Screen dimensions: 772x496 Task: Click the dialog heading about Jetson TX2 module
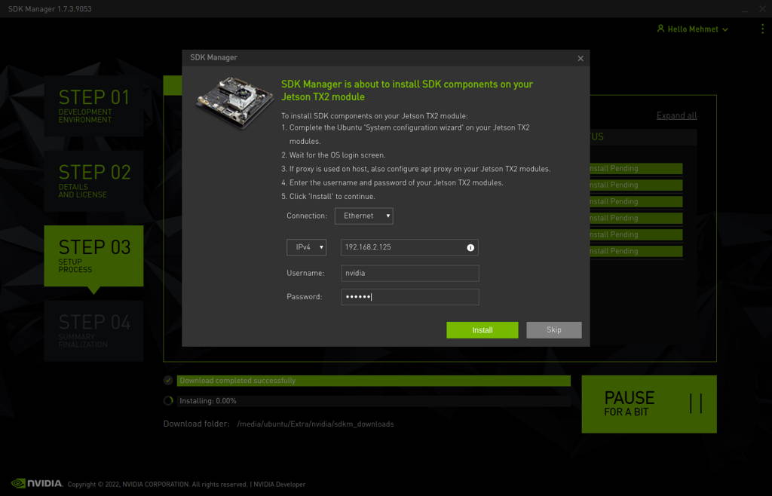coord(407,90)
